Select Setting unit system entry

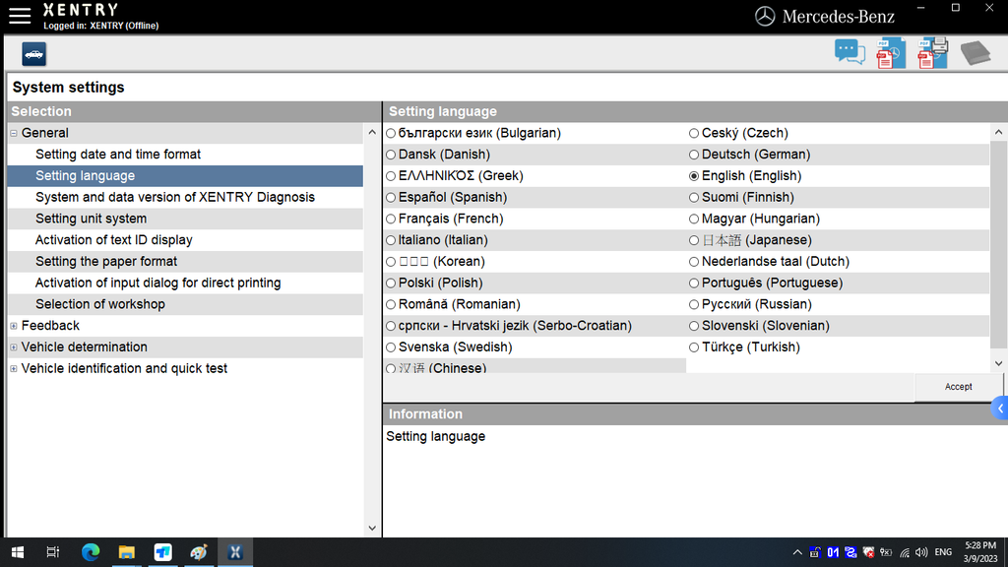tap(91, 219)
